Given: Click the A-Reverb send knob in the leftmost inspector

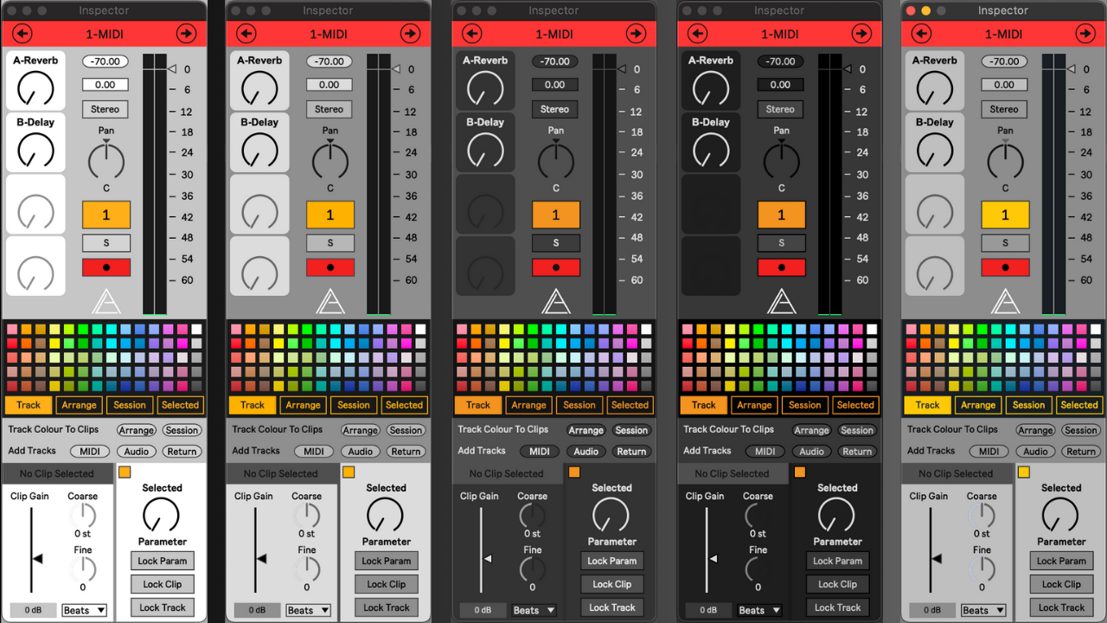Looking at the screenshot, I should (x=35, y=87).
